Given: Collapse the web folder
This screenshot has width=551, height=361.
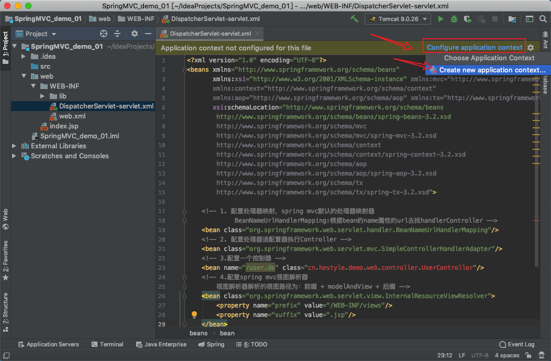Looking at the screenshot, I should [x=24, y=76].
